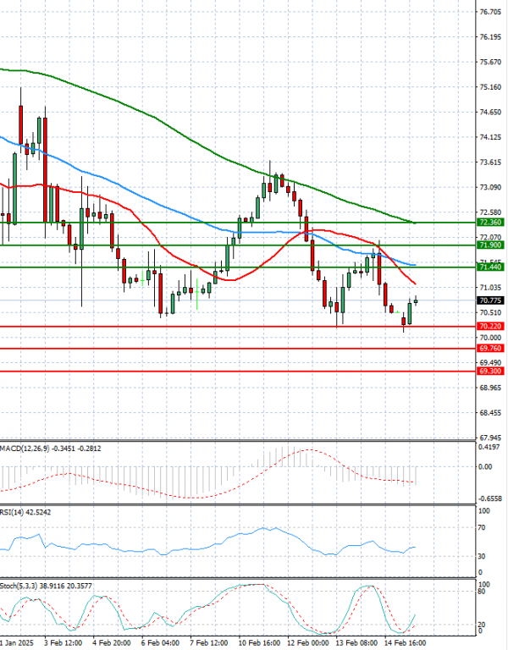The height and width of the screenshot is (650, 508).
Task: Click the RSI scale level 30
Action: coord(482,557)
